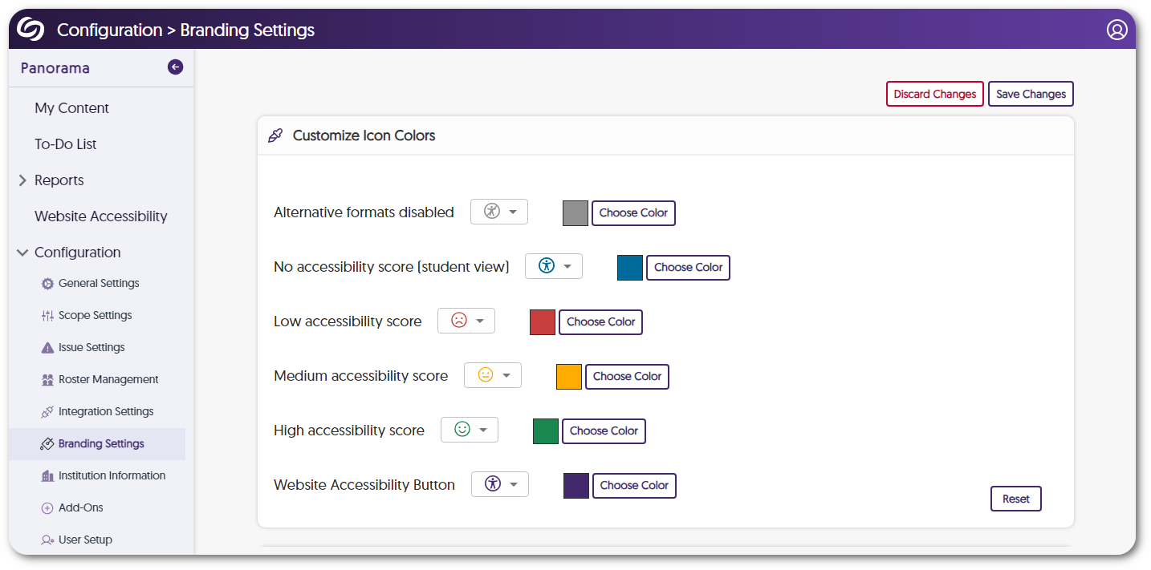Collapse the Configuration section in sidebar
This screenshot has width=1151, height=570.
[22, 253]
